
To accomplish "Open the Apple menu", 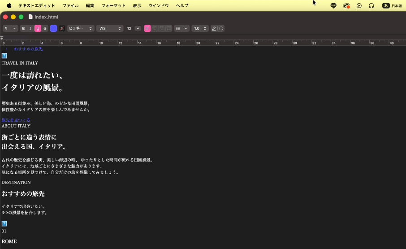I will [x=9, y=5].
